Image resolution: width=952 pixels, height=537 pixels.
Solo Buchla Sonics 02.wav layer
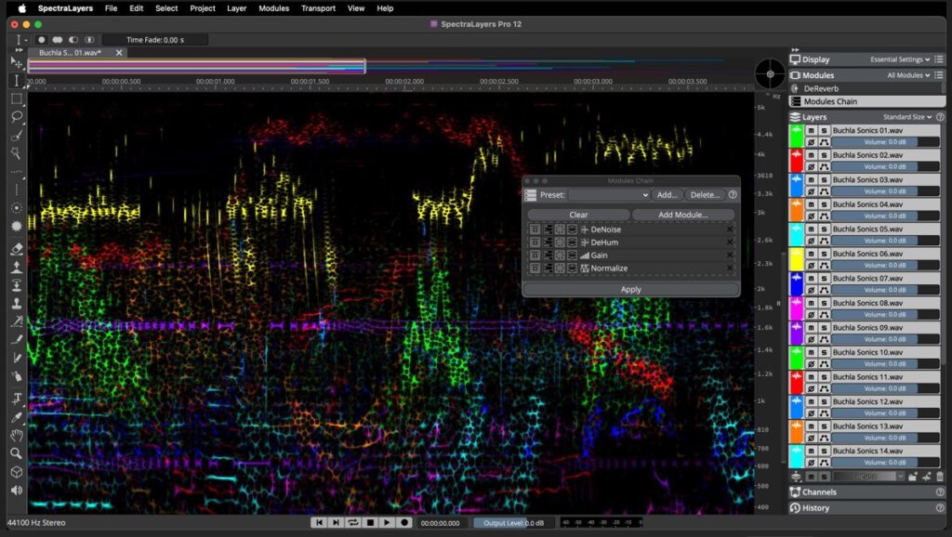[824, 155]
